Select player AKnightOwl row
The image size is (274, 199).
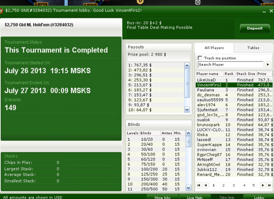click(x=234, y=165)
